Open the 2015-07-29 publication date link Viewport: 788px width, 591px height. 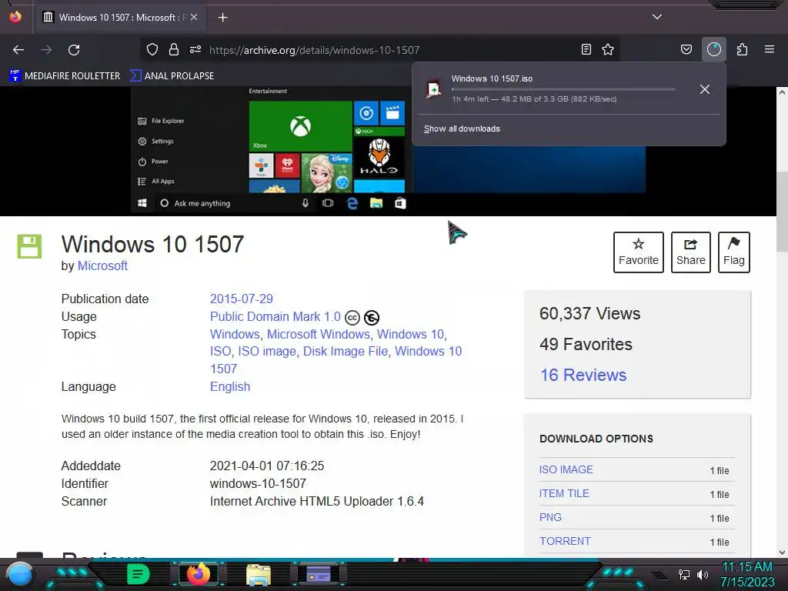[241, 299]
